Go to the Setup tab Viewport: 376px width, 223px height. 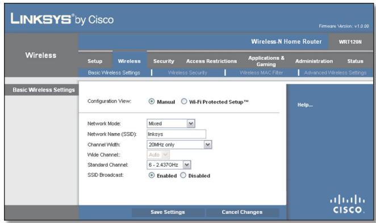[x=95, y=61]
